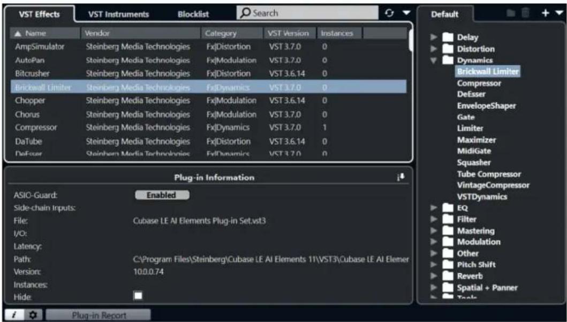Switch to the VST Effects tab
567x322 pixels.
(39, 14)
